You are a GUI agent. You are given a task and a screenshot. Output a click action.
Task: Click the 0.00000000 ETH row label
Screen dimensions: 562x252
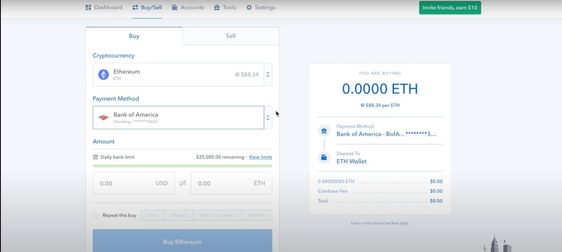click(x=336, y=182)
